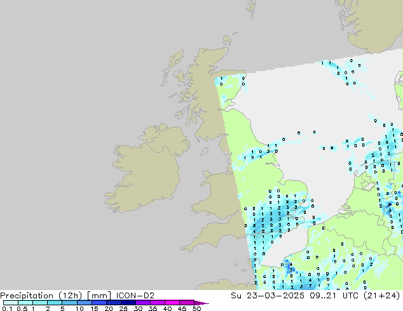
Task: Click the '25' legend scale value
Action: point(123,308)
